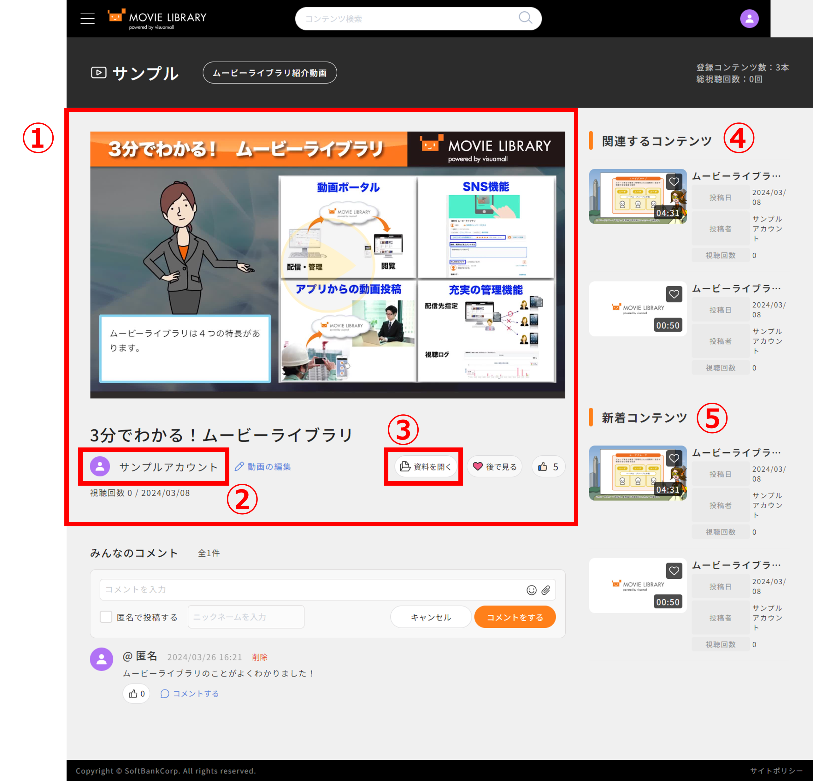Click the 全1件 comment count
813x781 pixels.
point(209,553)
